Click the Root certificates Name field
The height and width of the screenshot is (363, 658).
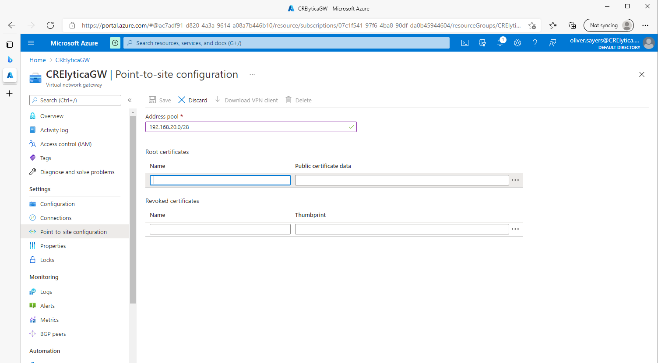pos(220,180)
